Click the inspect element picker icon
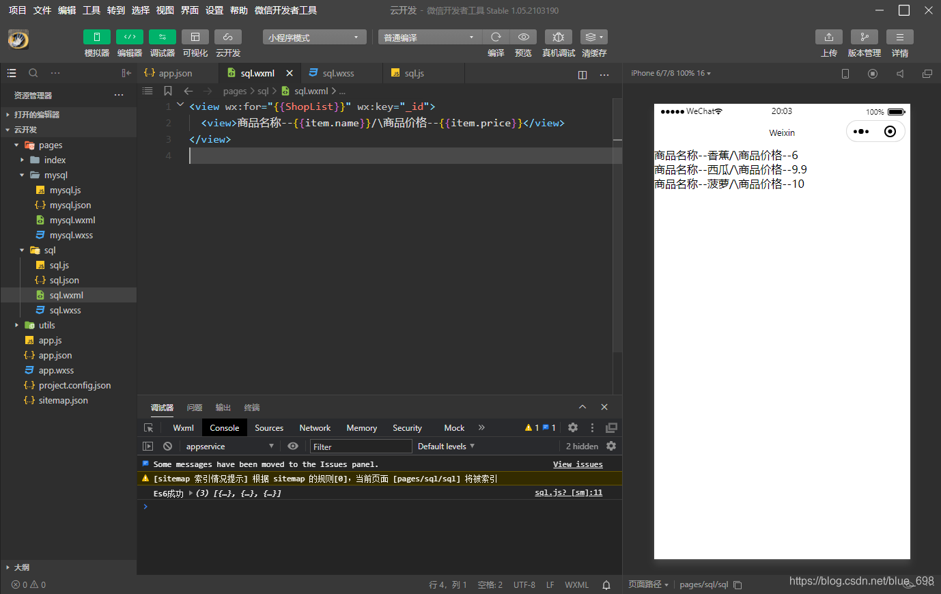 [148, 428]
